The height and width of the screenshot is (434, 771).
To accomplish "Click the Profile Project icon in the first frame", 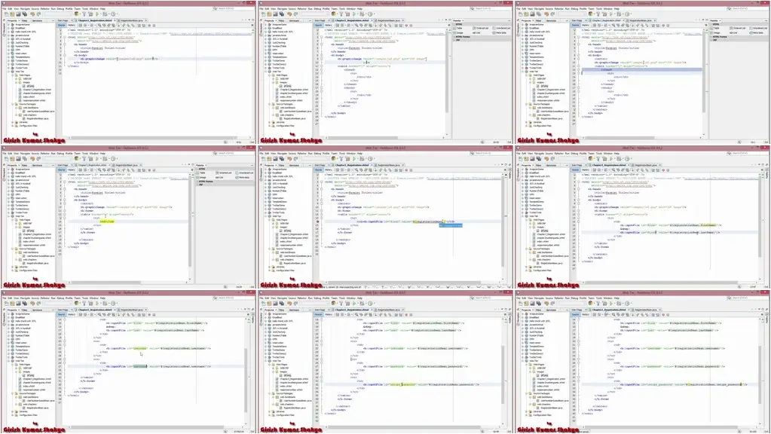I will [113, 14].
